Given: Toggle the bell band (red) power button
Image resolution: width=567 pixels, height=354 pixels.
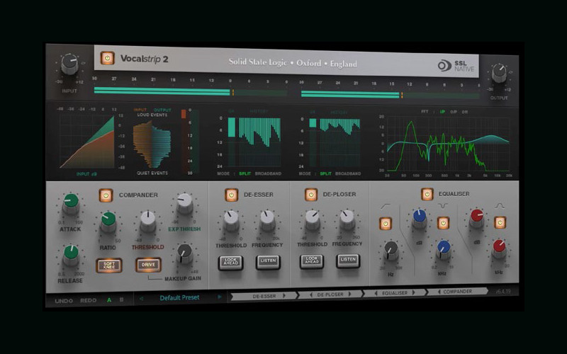Looking at the screenshot, I should pyautogui.click(x=500, y=222).
